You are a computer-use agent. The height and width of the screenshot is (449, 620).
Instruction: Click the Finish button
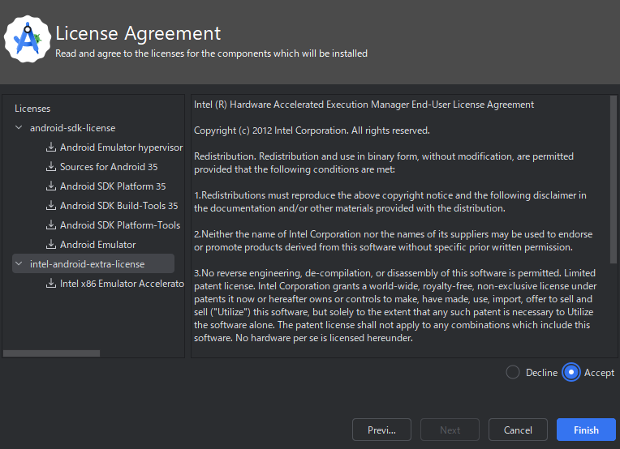(586, 430)
